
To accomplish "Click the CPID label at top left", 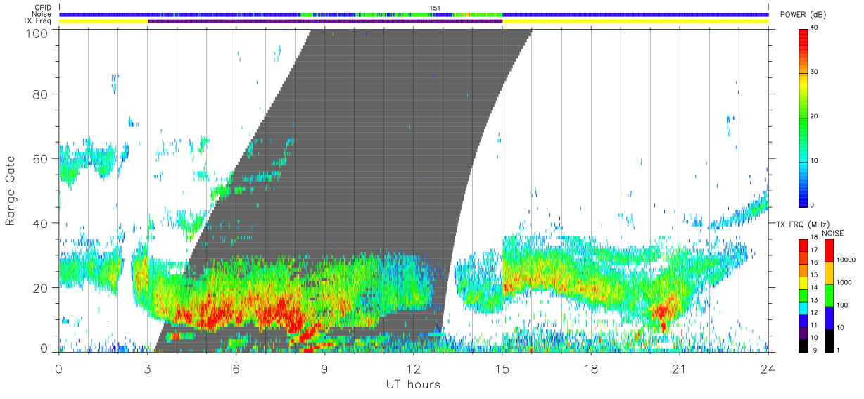I will pyautogui.click(x=43, y=8).
